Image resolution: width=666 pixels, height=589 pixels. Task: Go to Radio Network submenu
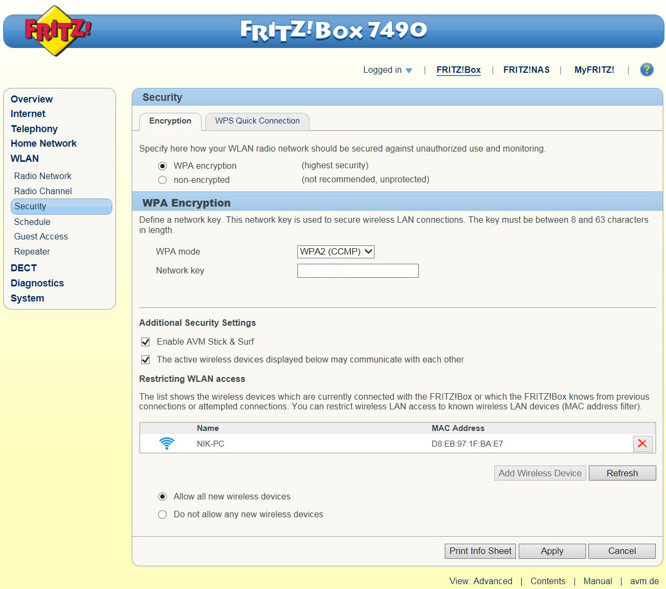coord(43,176)
